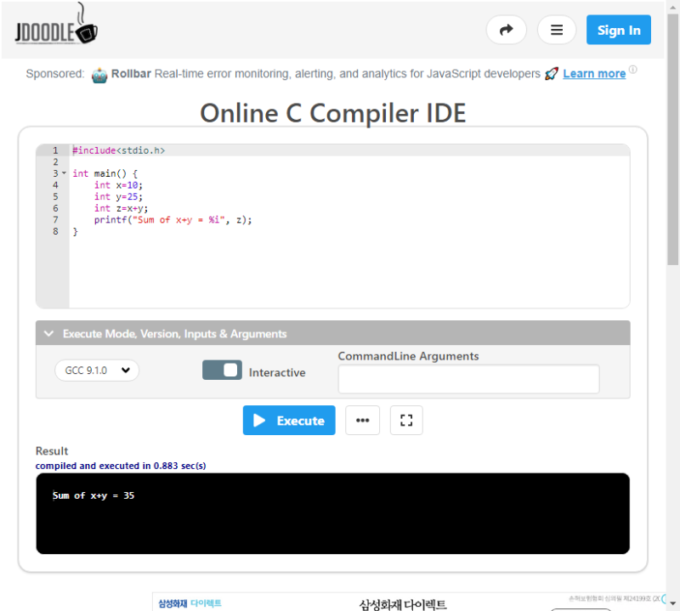Enter fullscreen mode using the expand icon
680x611 pixels.
[405, 420]
